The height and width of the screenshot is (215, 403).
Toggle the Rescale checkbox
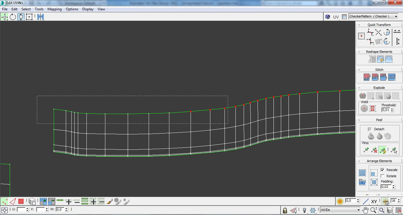(383, 170)
